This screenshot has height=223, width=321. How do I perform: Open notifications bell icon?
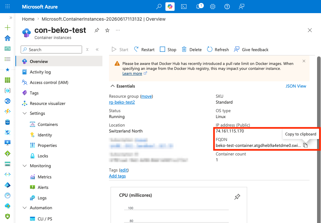pos(198,7)
